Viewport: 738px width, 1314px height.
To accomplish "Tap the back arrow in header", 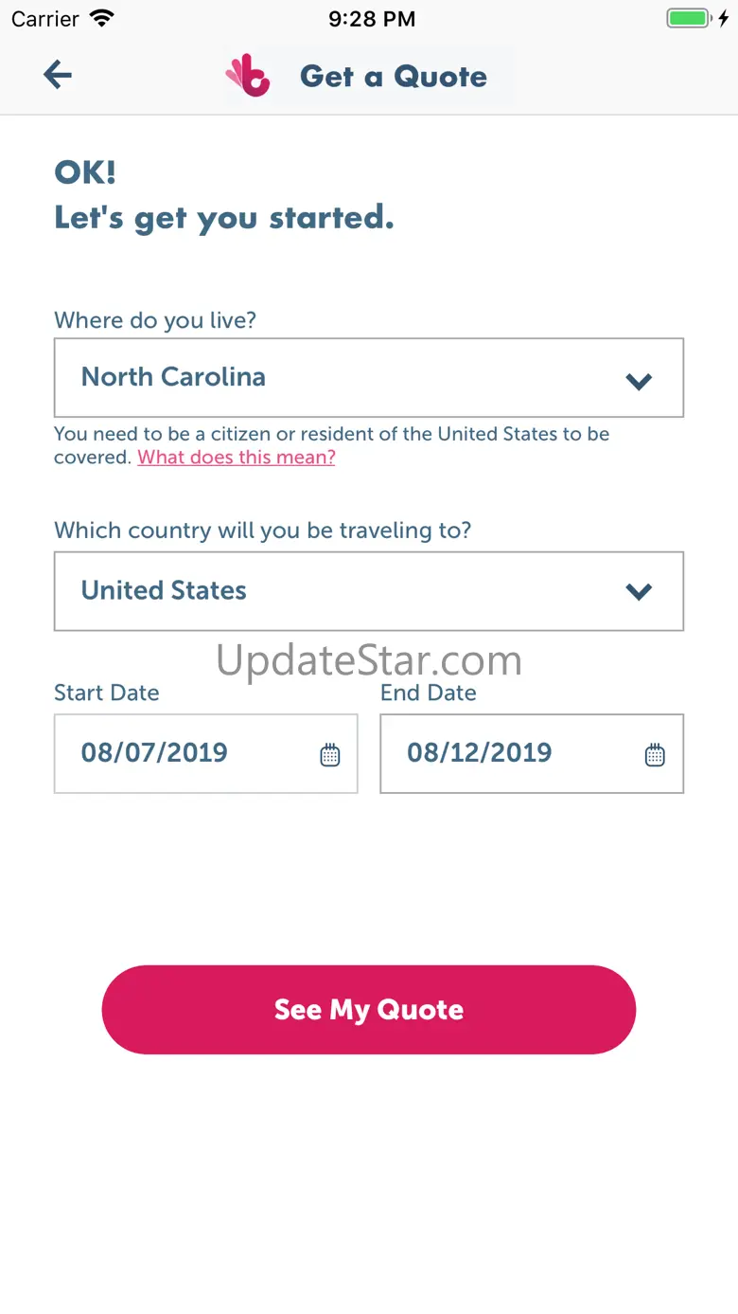I will click(x=58, y=75).
